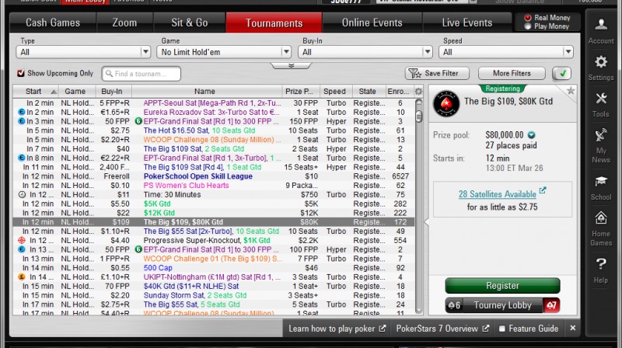Open PokerStars 7 Overview link

pos(442,329)
